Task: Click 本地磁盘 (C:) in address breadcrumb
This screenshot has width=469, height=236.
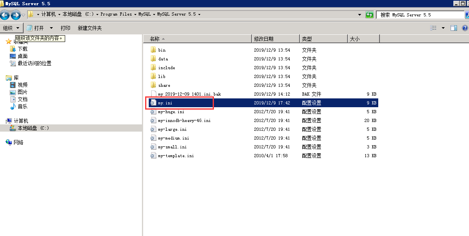Action: [x=78, y=14]
